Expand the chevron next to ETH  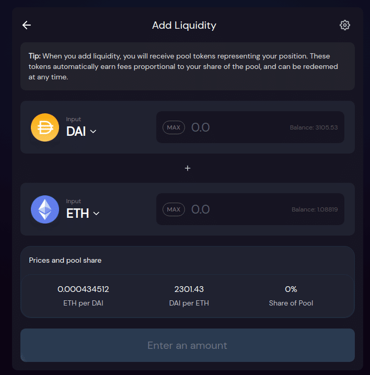click(x=96, y=214)
